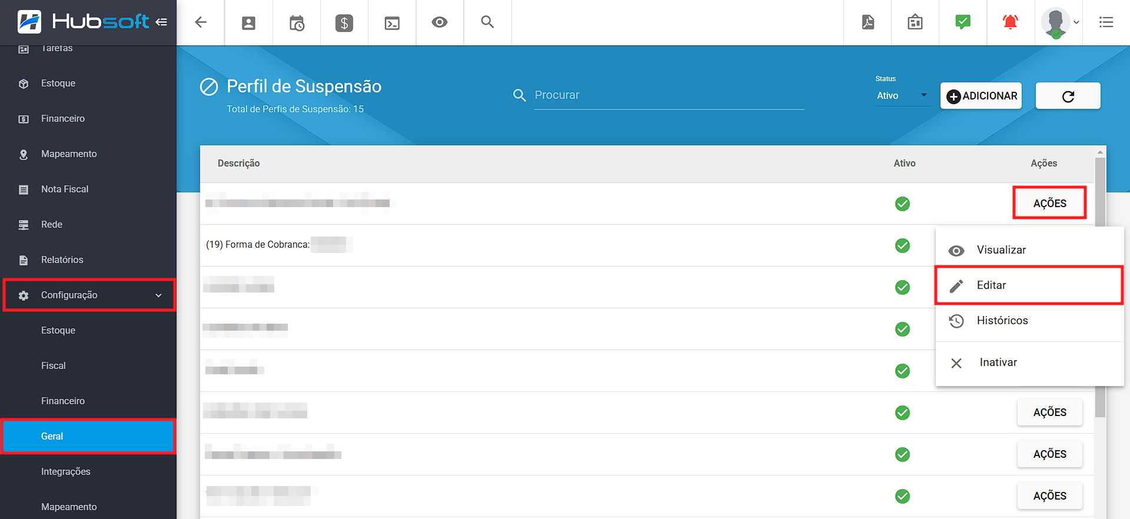
Task: Click the Rede server icon in sidebar
Action: (x=24, y=225)
